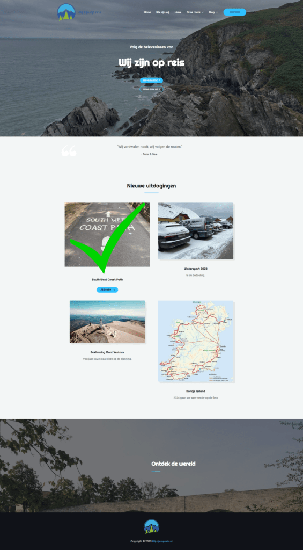Click the South West Coast Path title

click(107, 279)
